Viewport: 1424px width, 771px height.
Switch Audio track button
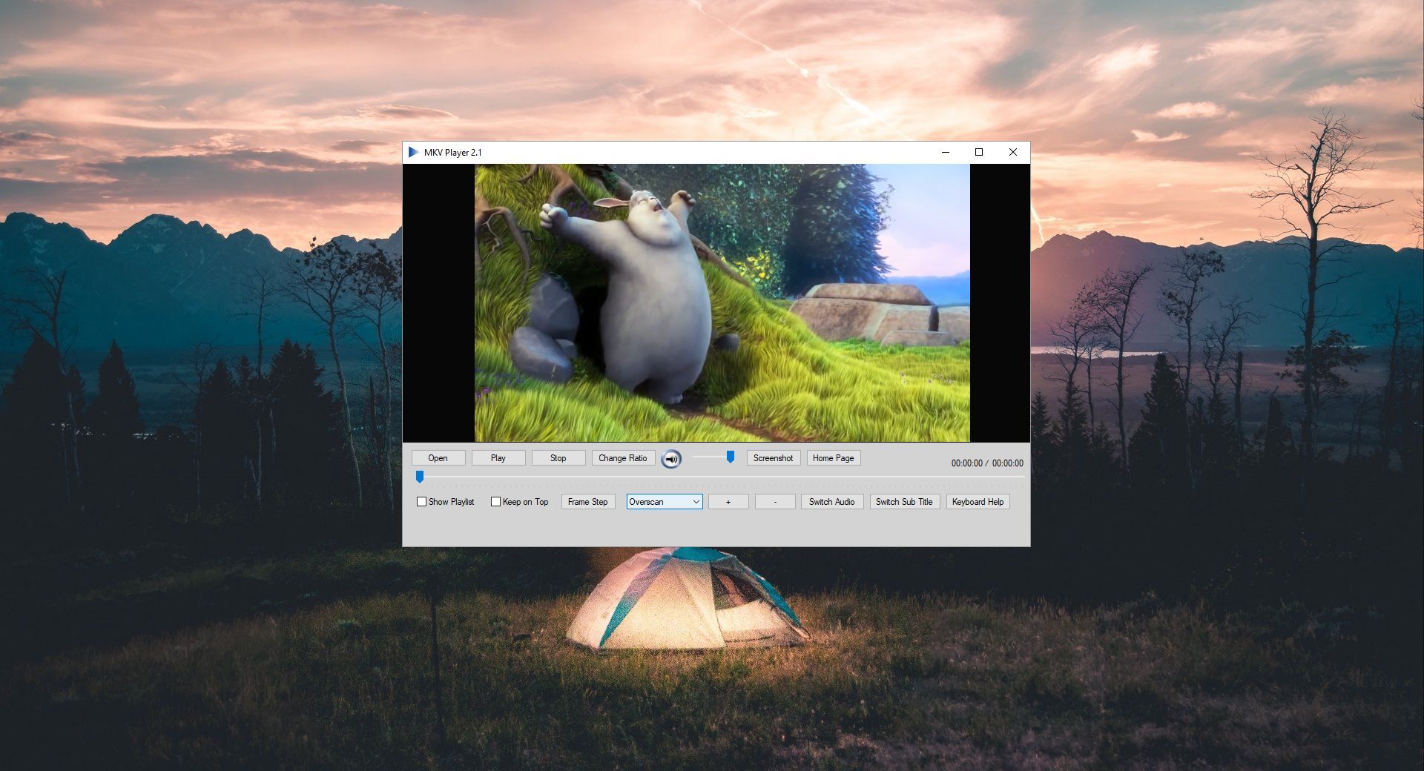[831, 502]
